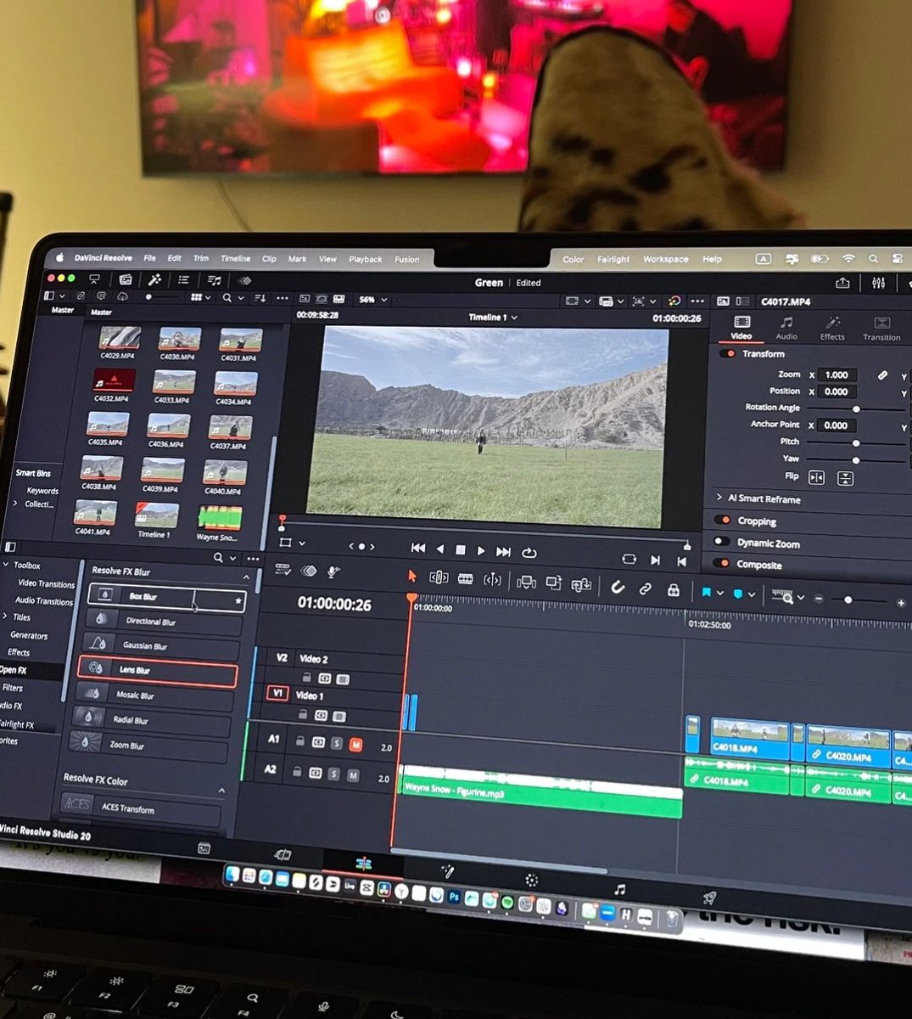Enable the Dynamic Zoom toggle
The height and width of the screenshot is (1019, 912).
click(721, 542)
